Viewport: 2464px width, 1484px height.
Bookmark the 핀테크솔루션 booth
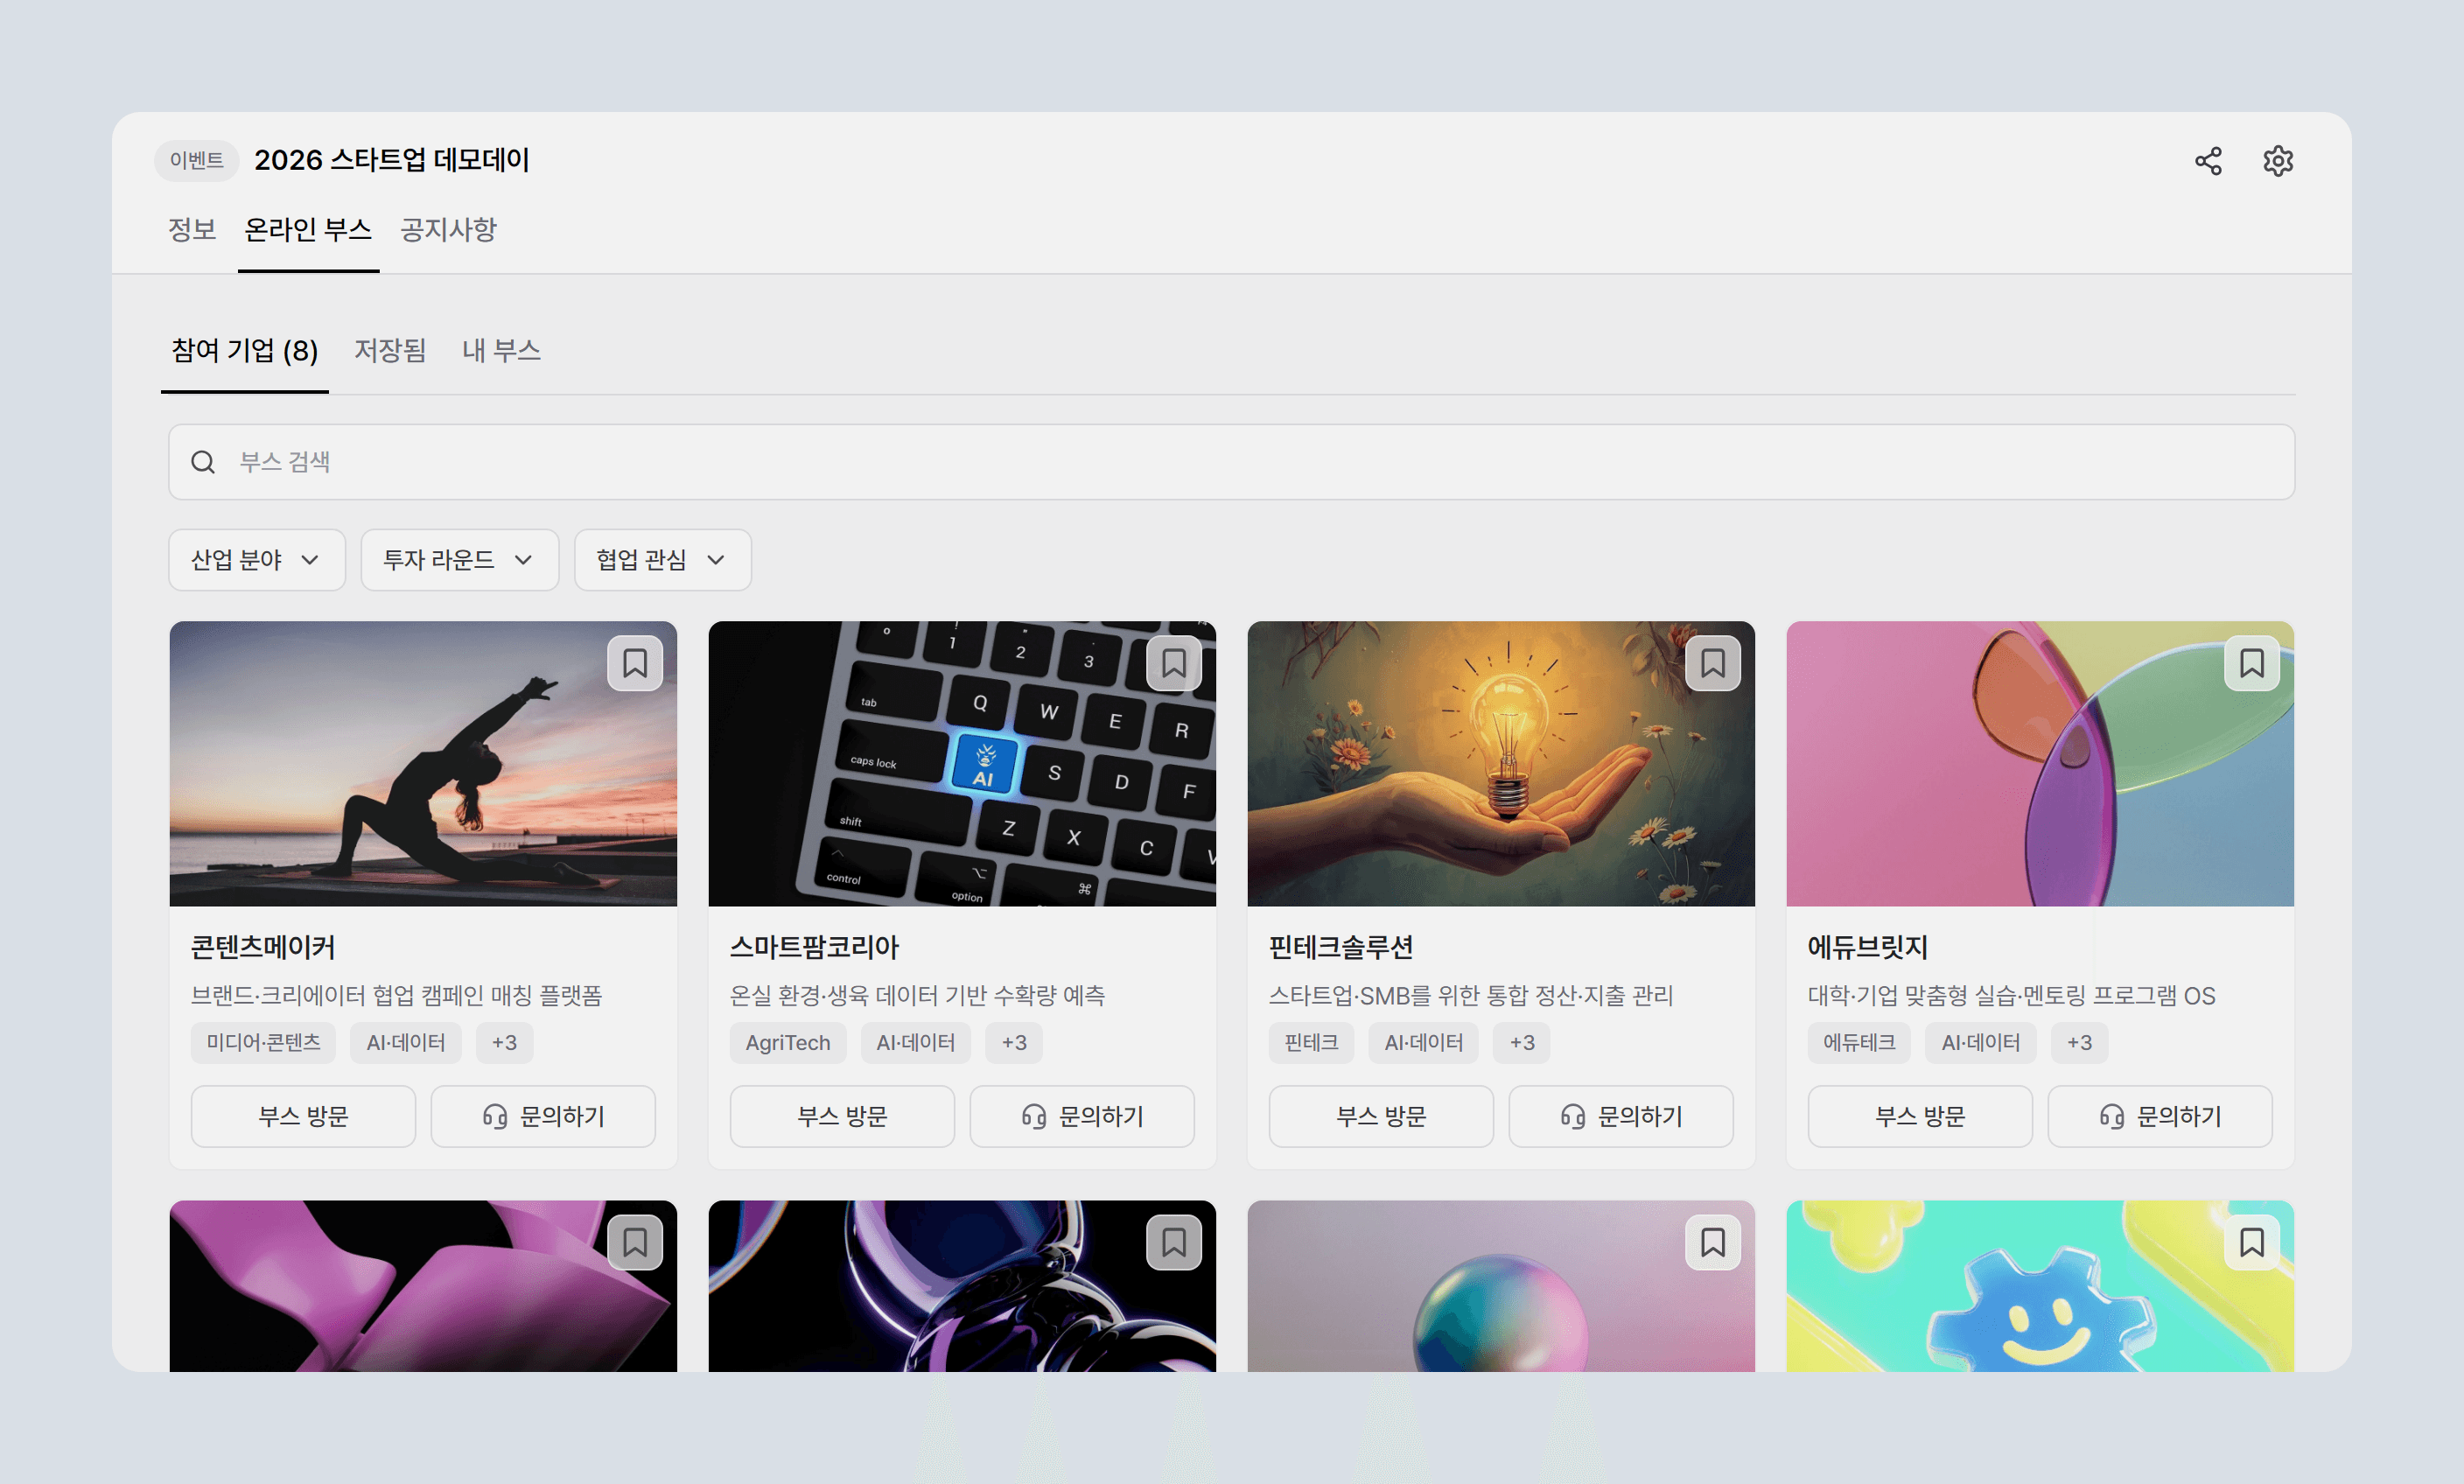pyautogui.click(x=1713, y=663)
